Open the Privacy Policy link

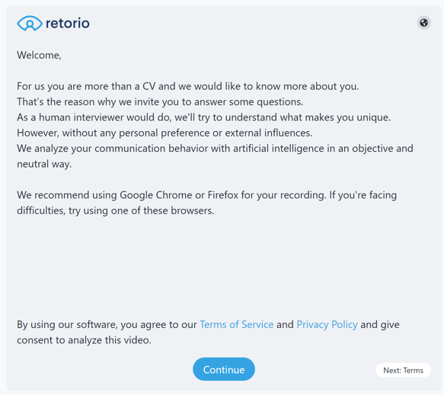click(x=327, y=324)
